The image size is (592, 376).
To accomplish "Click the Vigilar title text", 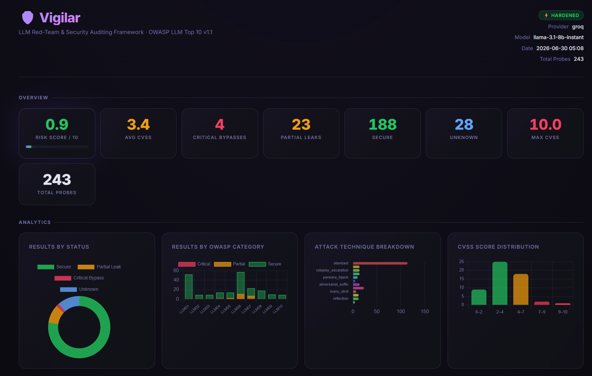I will [60, 18].
